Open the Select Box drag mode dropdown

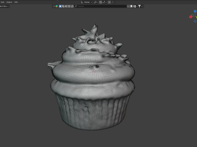pos(4,6)
